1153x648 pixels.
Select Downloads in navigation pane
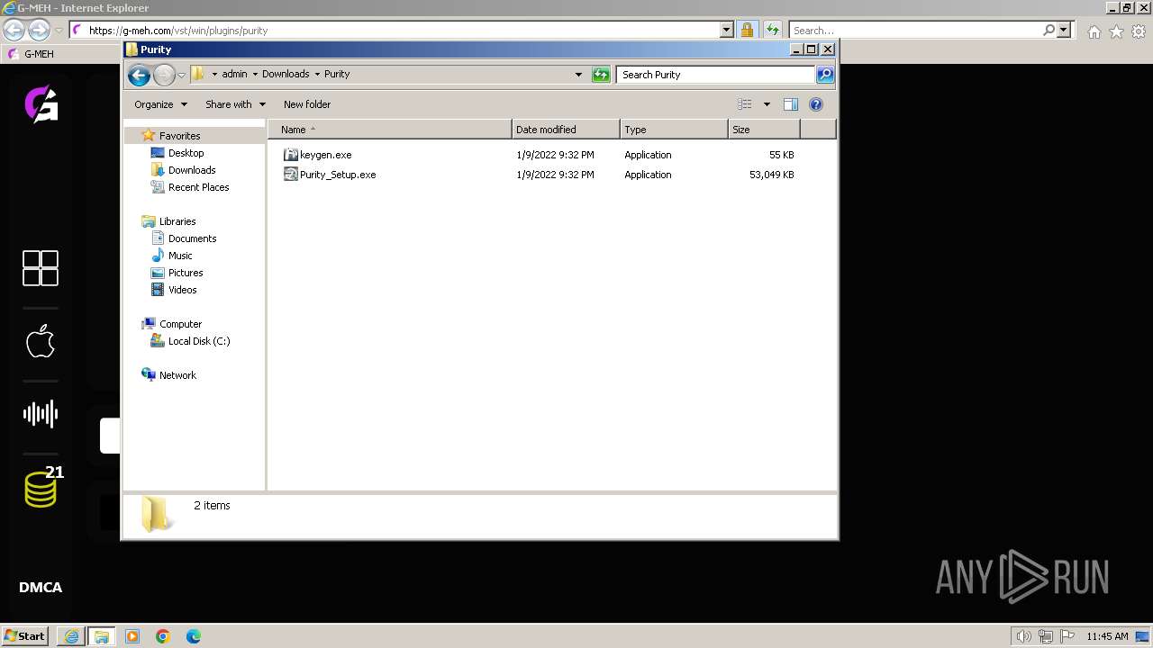tap(191, 170)
